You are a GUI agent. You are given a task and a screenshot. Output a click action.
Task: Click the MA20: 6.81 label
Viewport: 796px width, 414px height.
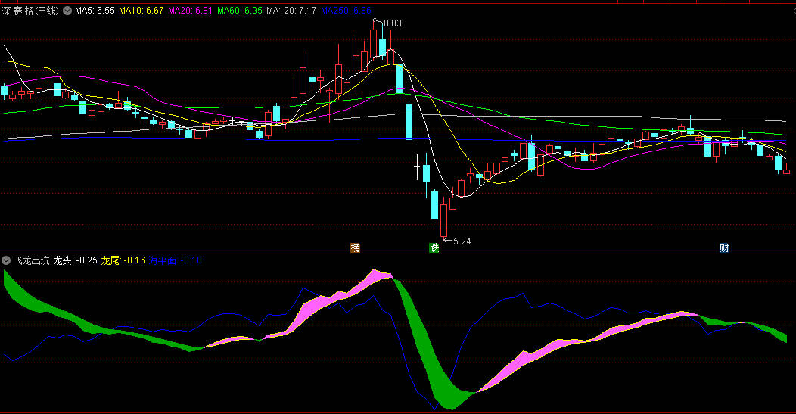click(x=190, y=11)
